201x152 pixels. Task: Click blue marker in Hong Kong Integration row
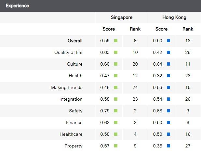click(x=168, y=99)
